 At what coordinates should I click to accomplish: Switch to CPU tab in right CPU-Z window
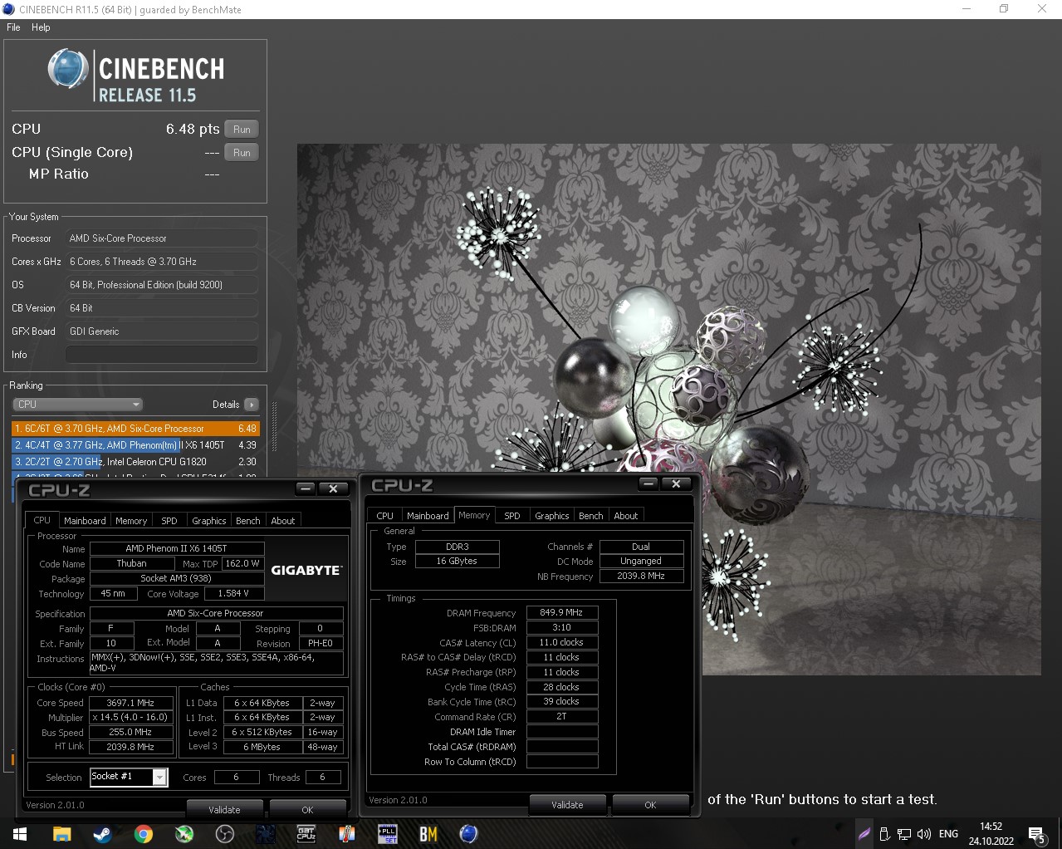[x=385, y=516]
